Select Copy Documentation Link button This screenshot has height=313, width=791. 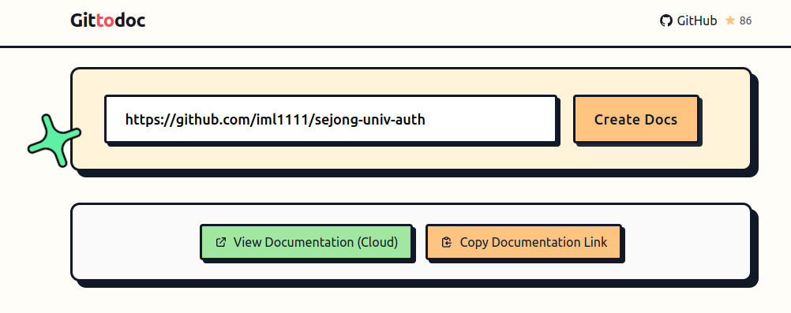tap(523, 242)
